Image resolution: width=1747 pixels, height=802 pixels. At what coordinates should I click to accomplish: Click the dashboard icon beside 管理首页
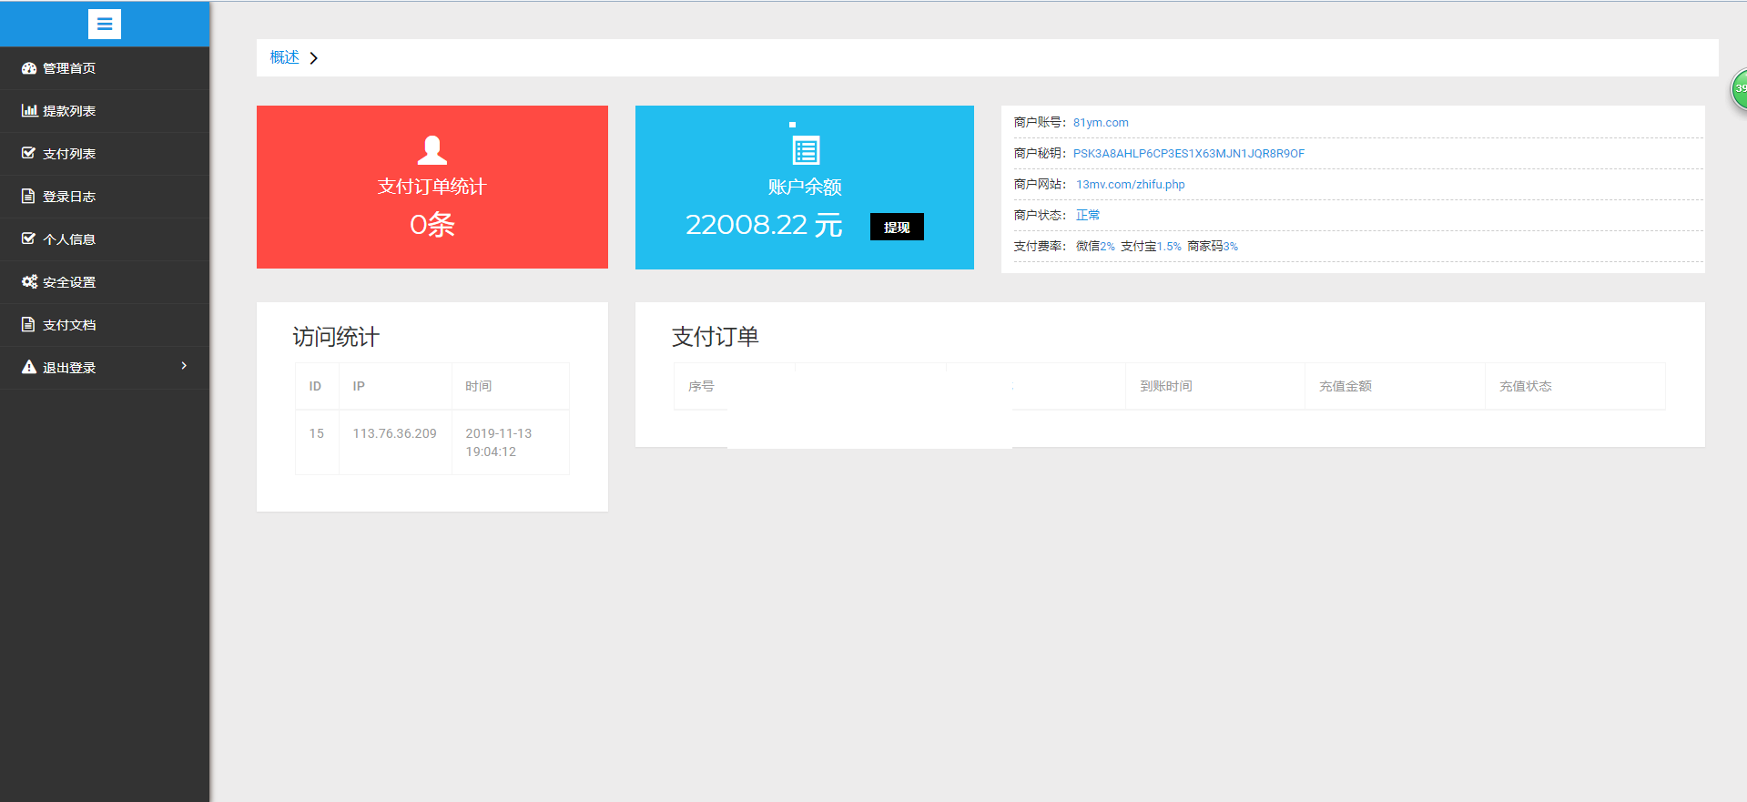coord(29,68)
